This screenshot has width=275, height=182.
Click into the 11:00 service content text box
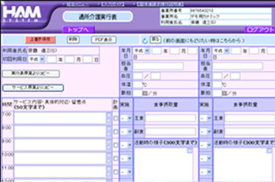pos(60,172)
